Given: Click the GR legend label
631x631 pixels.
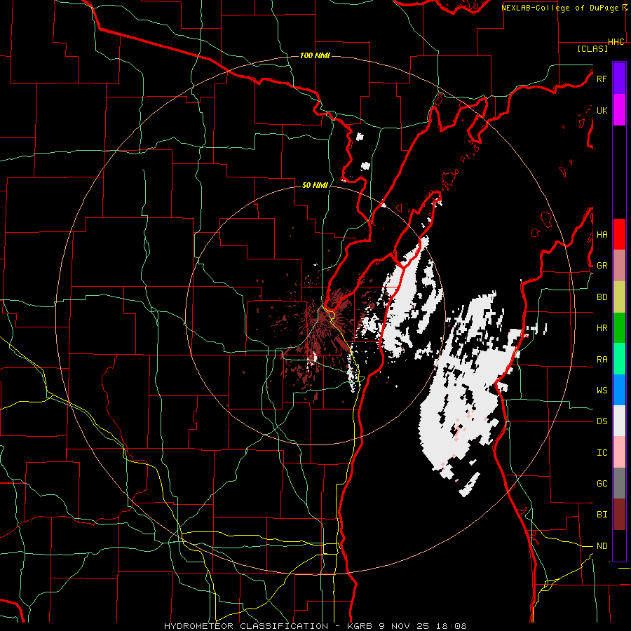Looking at the screenshot, I should 602,266.
